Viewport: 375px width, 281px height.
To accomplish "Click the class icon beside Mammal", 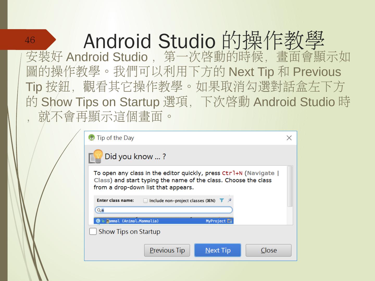I will 98,221.
